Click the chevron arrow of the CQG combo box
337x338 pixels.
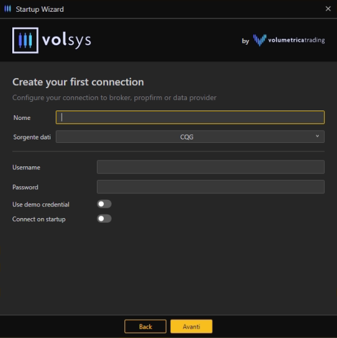[317, 136]
